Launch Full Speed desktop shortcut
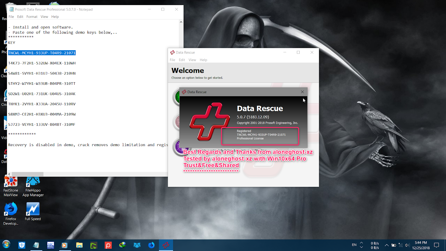Image resolution: width=446 pixels, height=251 pixels. pyautogui.click(x=33, y=212)
